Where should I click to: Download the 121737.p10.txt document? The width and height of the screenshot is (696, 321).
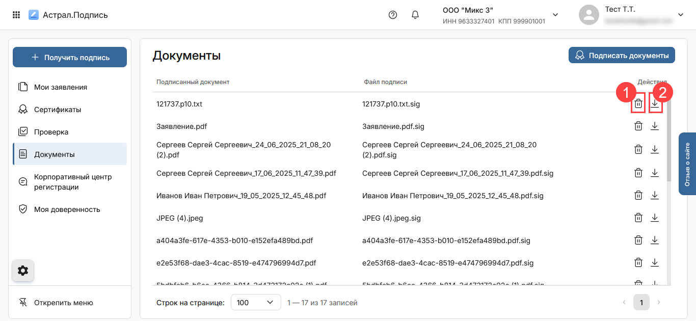click(655, 104)
